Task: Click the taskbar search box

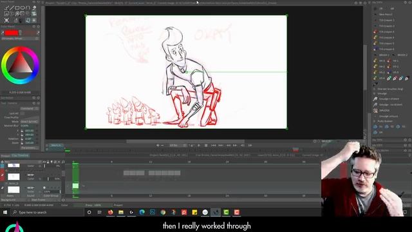Action: coord(47,212)
